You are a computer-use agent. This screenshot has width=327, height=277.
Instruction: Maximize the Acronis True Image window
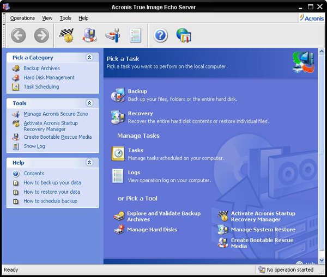coord(311,7)
